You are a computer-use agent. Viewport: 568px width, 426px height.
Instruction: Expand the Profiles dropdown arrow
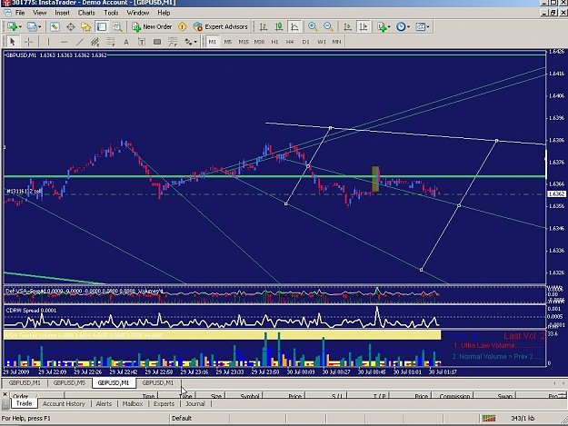coord(39,27)
